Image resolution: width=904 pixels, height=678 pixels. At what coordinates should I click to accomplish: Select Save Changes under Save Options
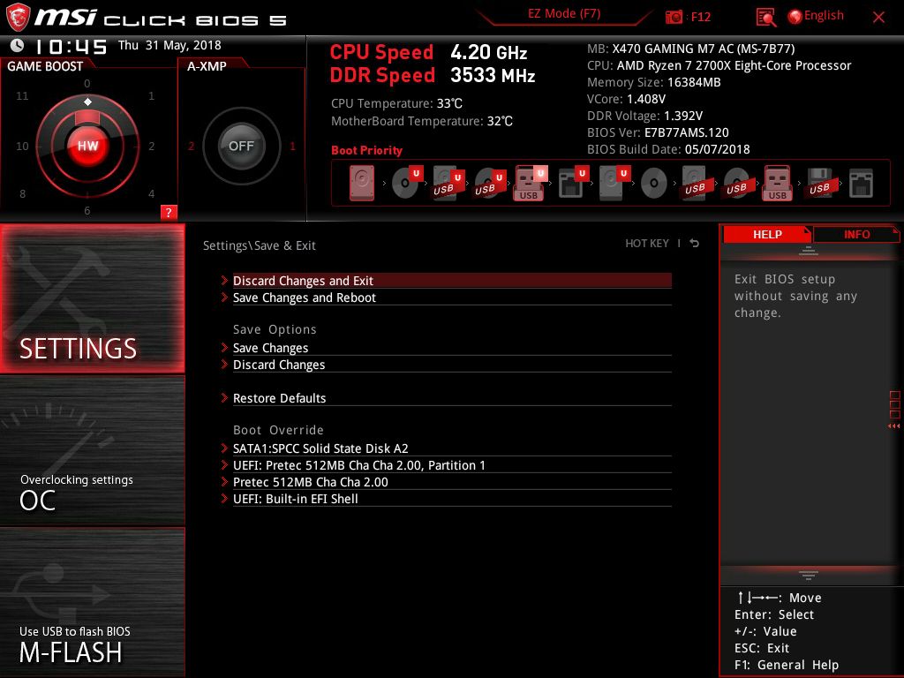pos(452,348)
